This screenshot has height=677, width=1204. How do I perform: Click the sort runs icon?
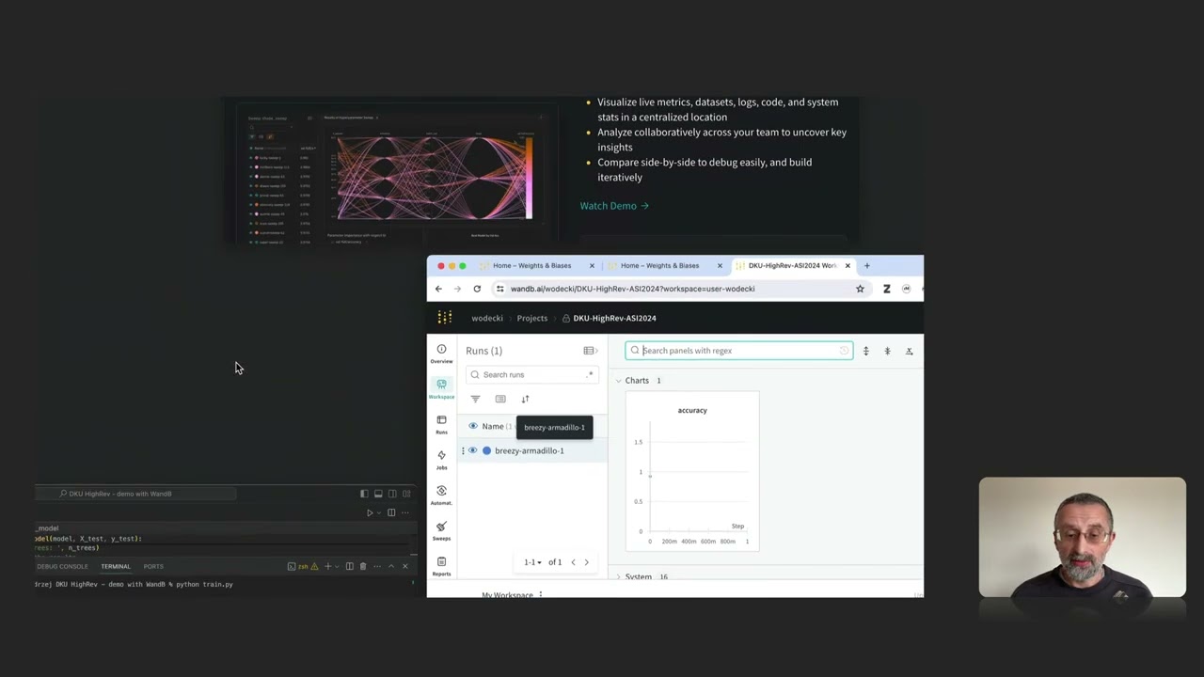(x=525, y=399)
